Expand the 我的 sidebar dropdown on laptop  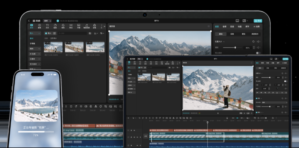click(35, 49)
